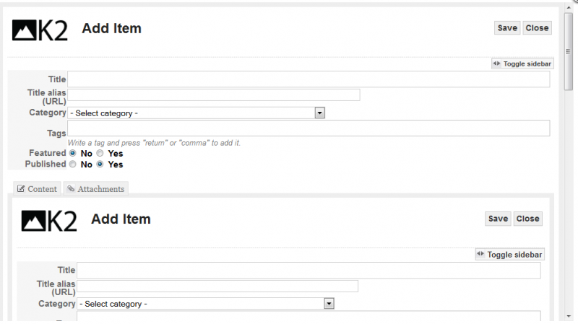Open the nested Select category dropdown
The image size is (578, 324).
point(205,304)
